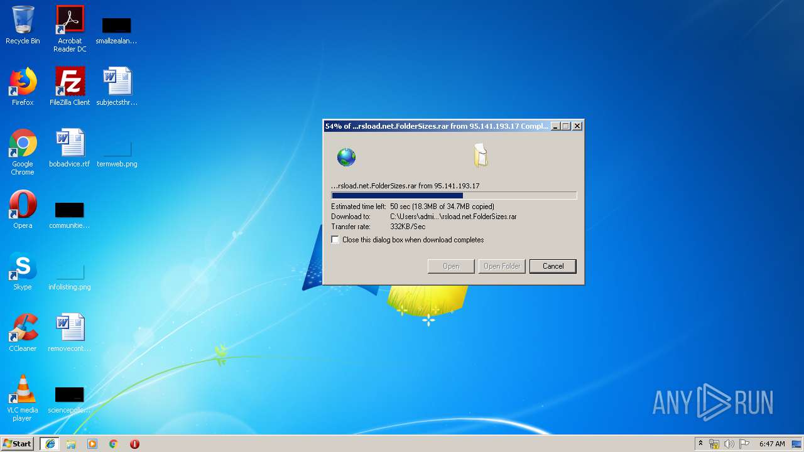This screenshot has width=804, height=452.
Task: Select the sciencepolic desktop file
Action: [70, 400]
